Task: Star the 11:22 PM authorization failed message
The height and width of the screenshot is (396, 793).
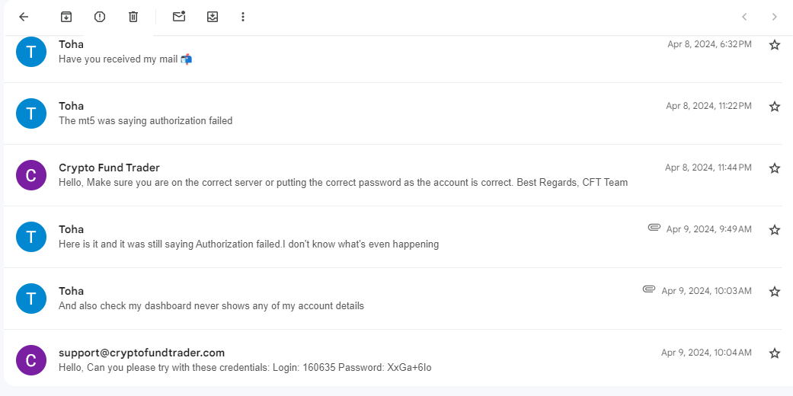Action: tap(775, 107)
